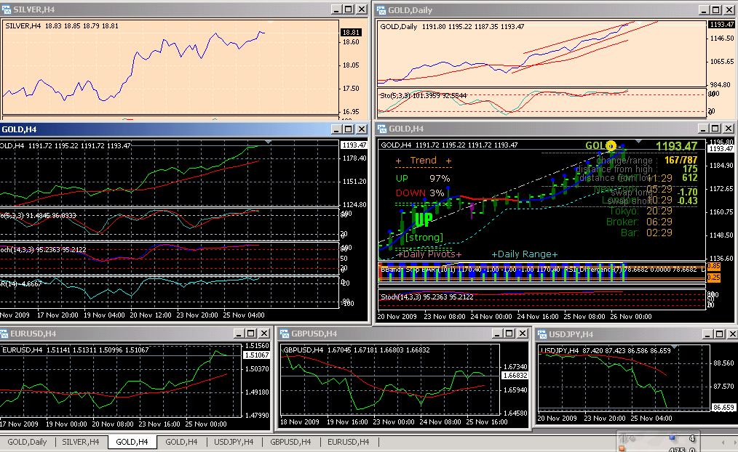
Task: Click the 'Tokyo:' session time row
Action: [640, 211]
